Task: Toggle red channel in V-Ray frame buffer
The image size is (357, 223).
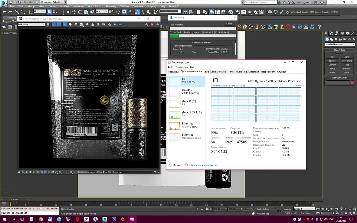Action: [54, 24]
